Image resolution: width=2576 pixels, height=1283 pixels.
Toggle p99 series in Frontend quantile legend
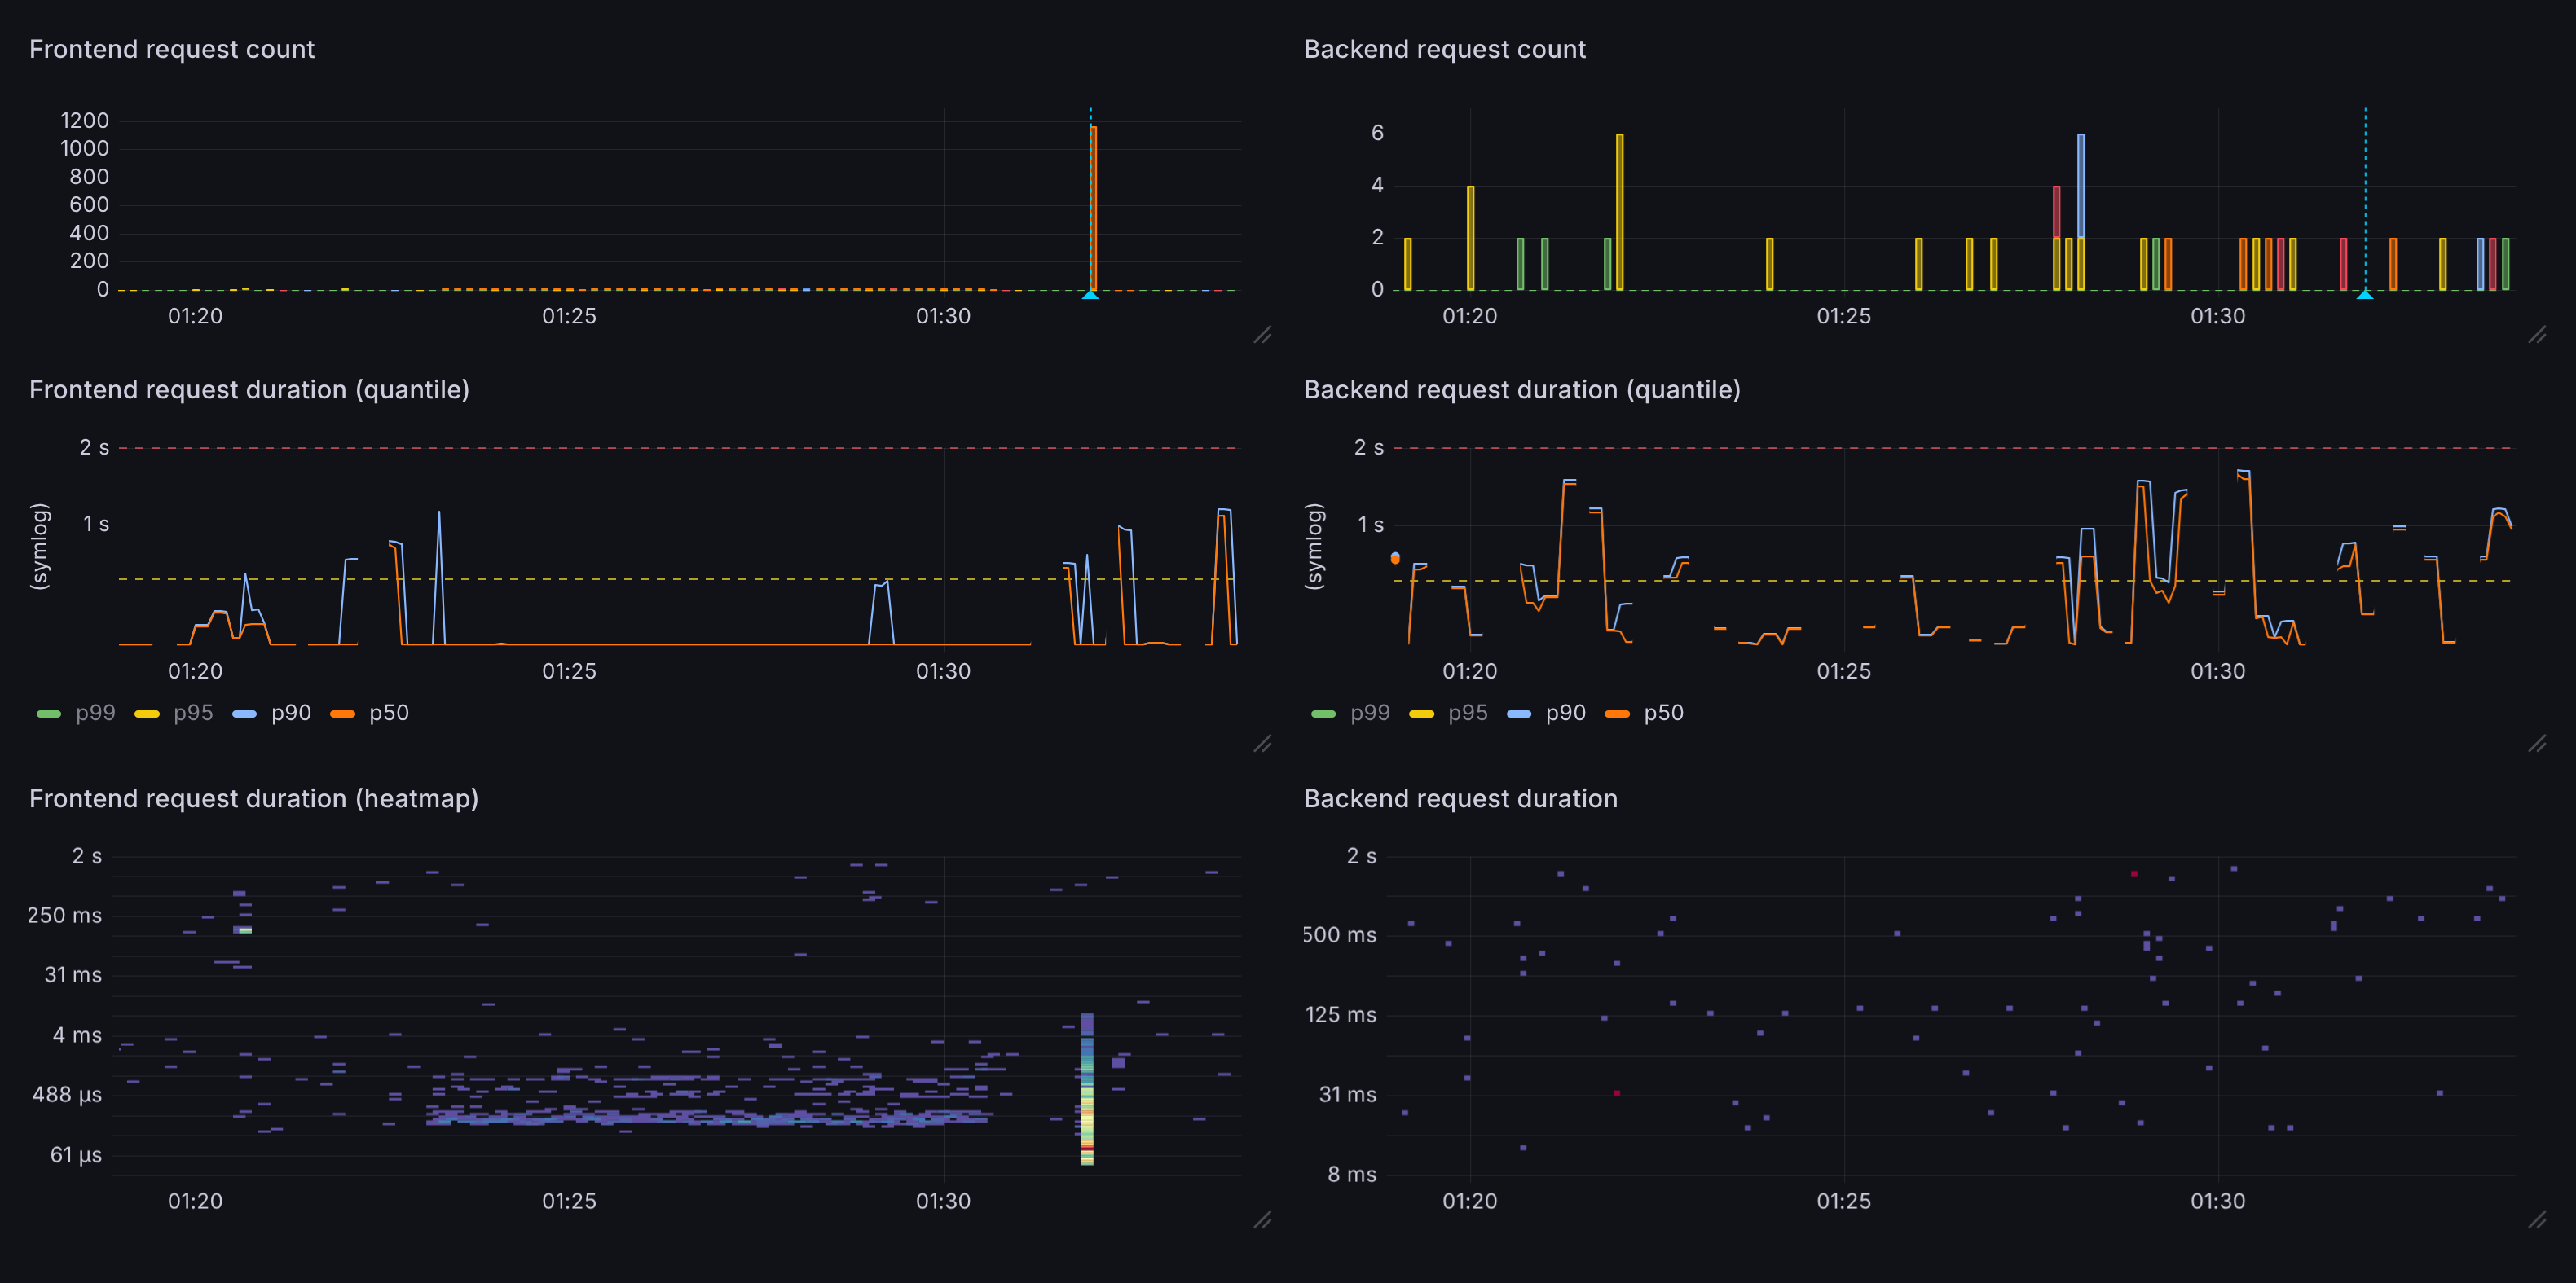coord(95,714)
